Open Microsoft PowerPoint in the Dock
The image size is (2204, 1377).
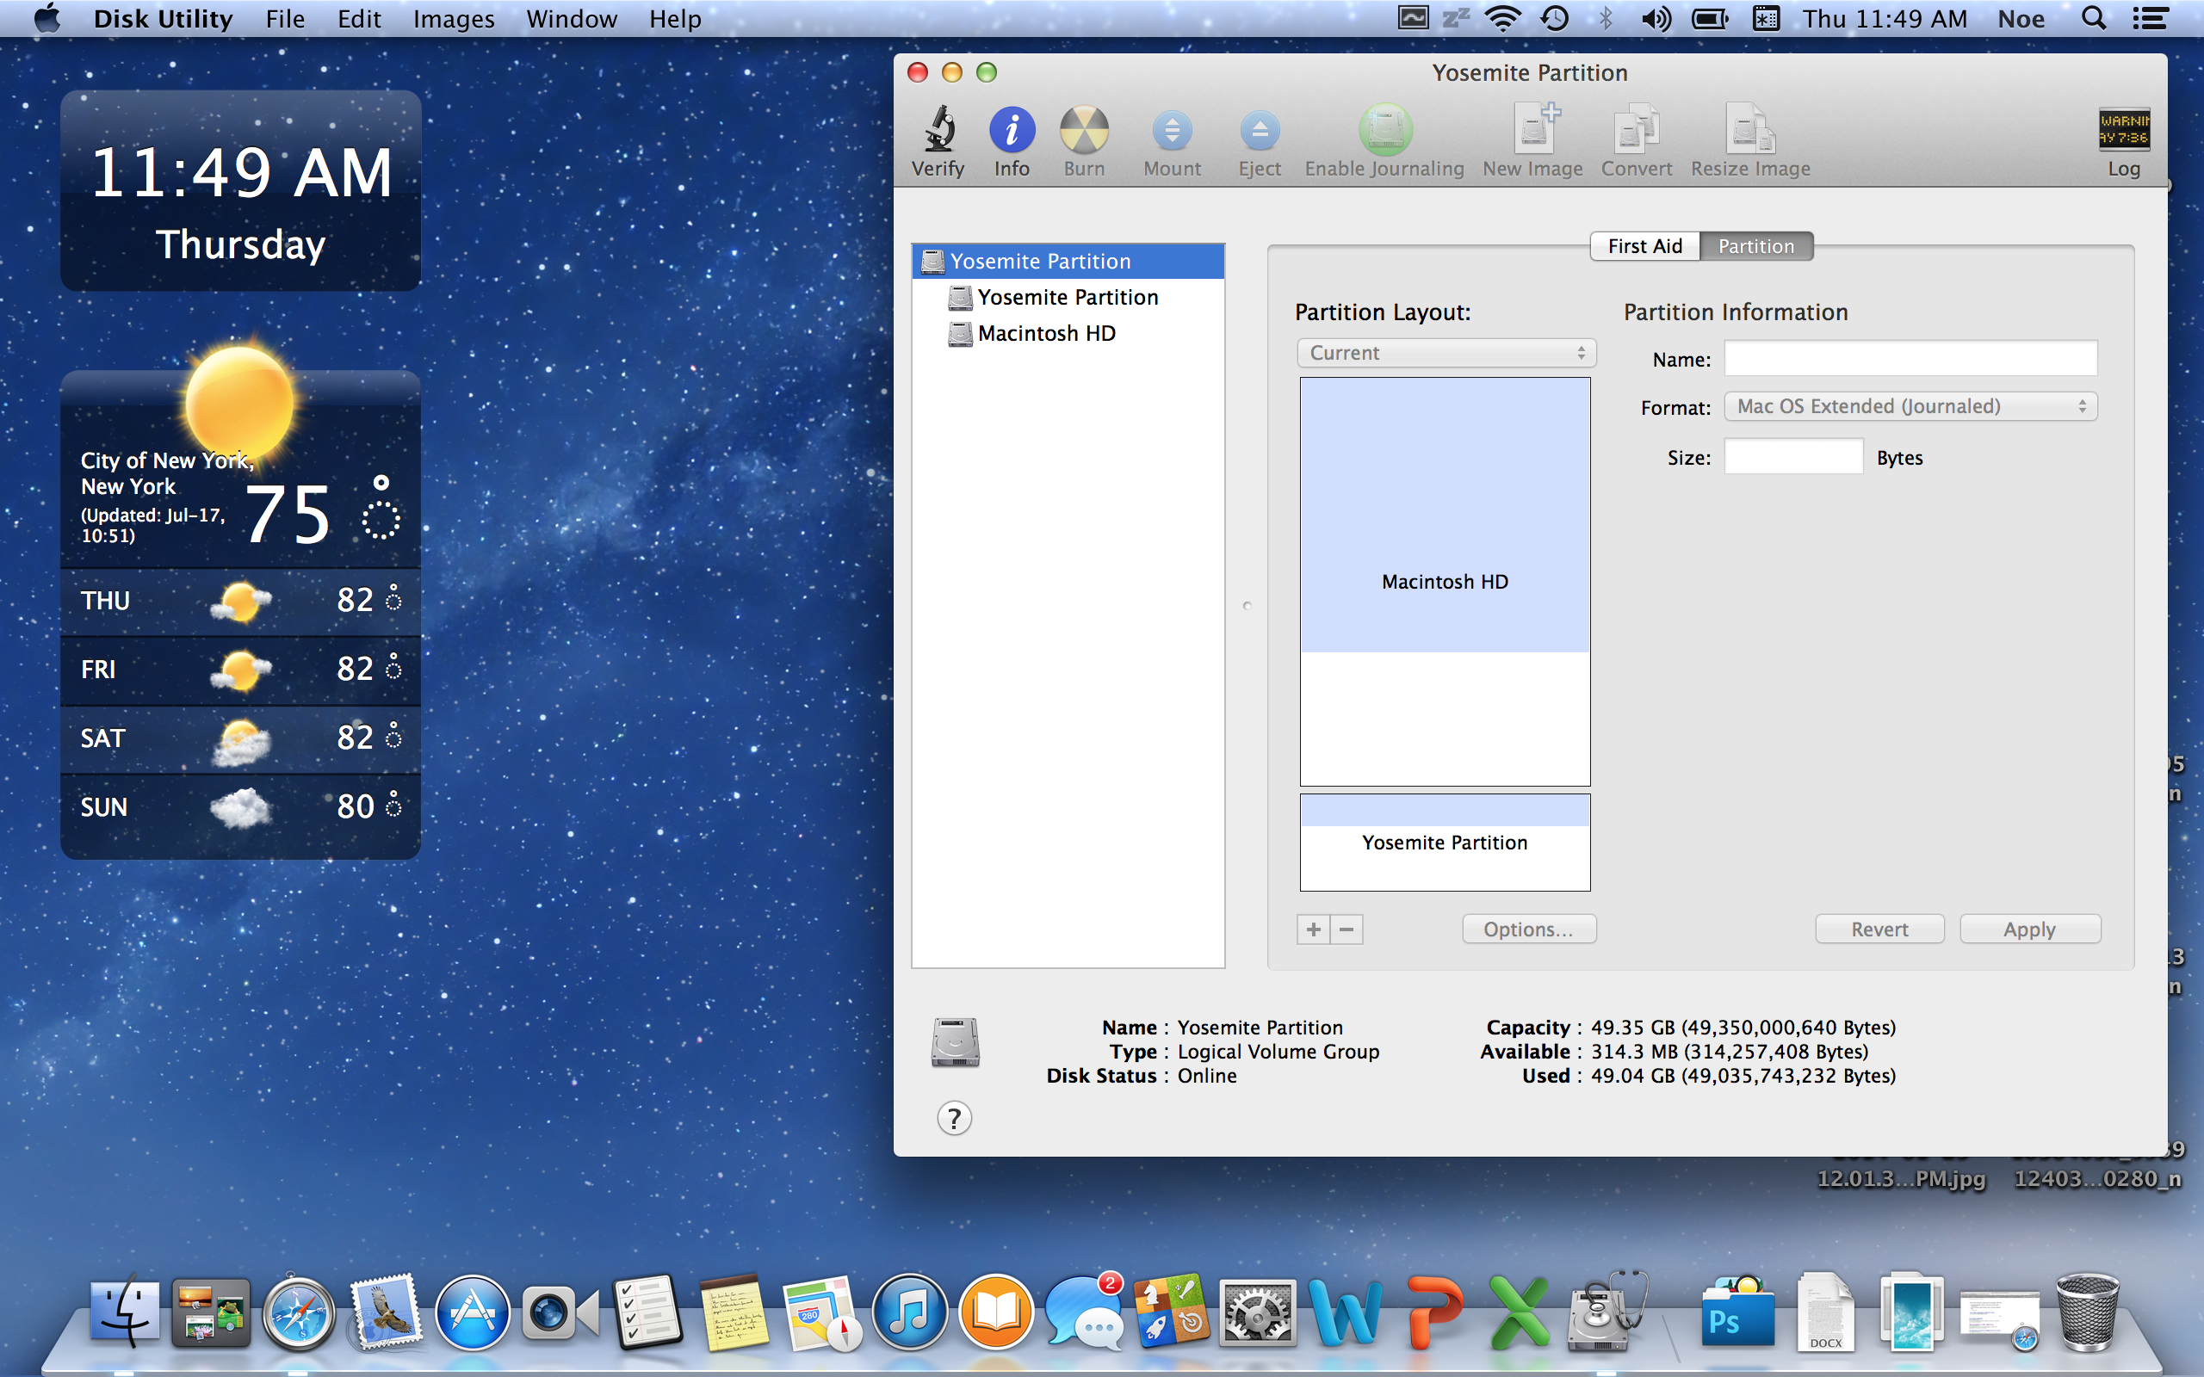tap(1433, 1313)
